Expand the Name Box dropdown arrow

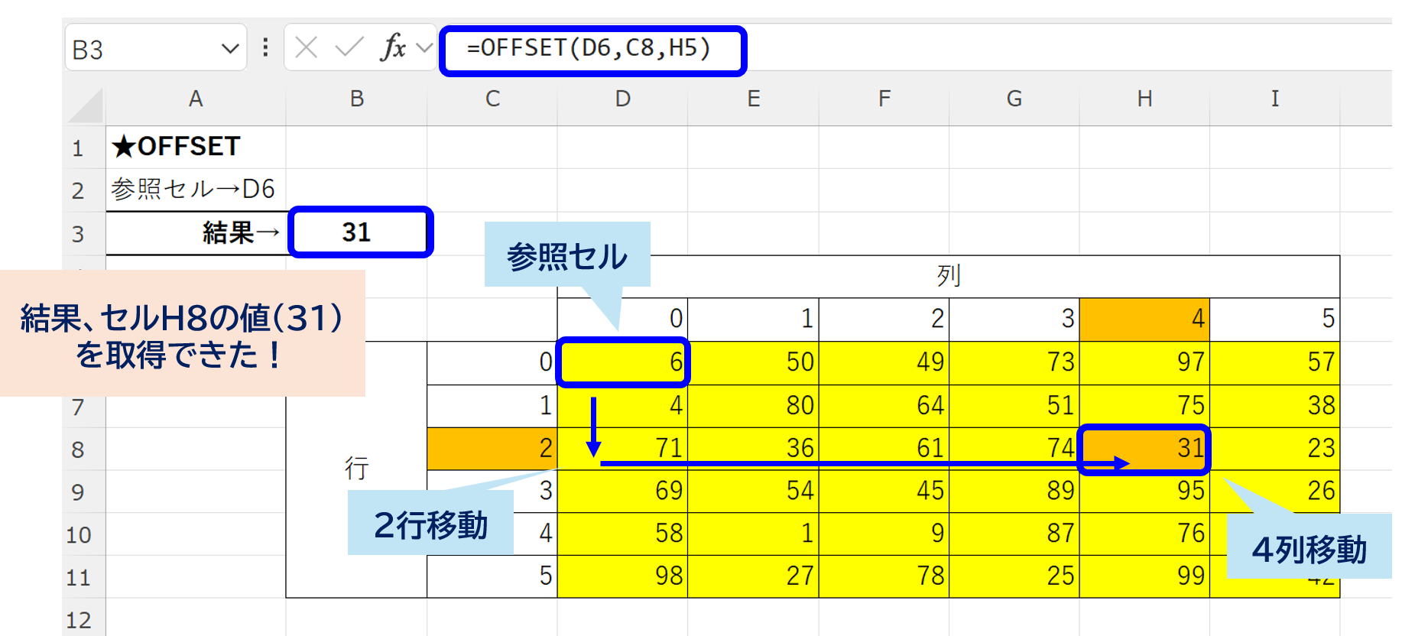click(229, 49)
